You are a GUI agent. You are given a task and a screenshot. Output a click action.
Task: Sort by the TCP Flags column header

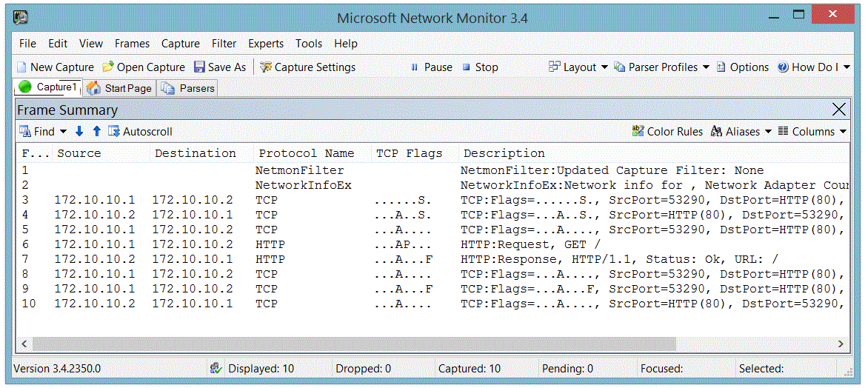(414, 153)
